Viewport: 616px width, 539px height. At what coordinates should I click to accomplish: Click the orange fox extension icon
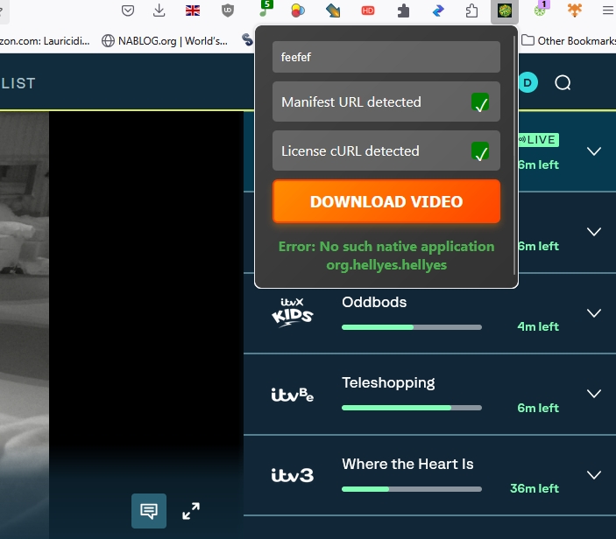point(574,10)
